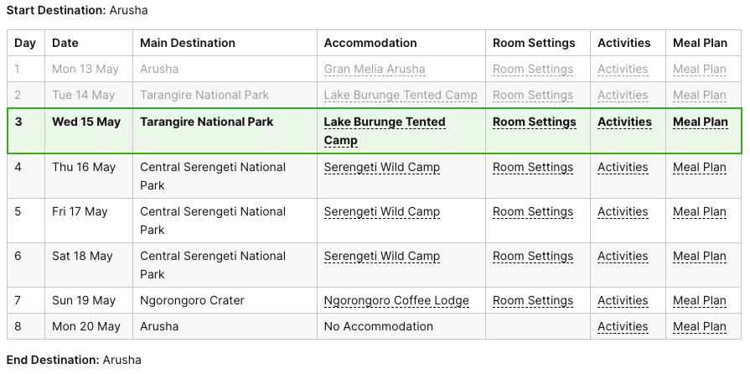Open Activities for Day 4
Screen dimensions: 750x374
coord(623,168)
